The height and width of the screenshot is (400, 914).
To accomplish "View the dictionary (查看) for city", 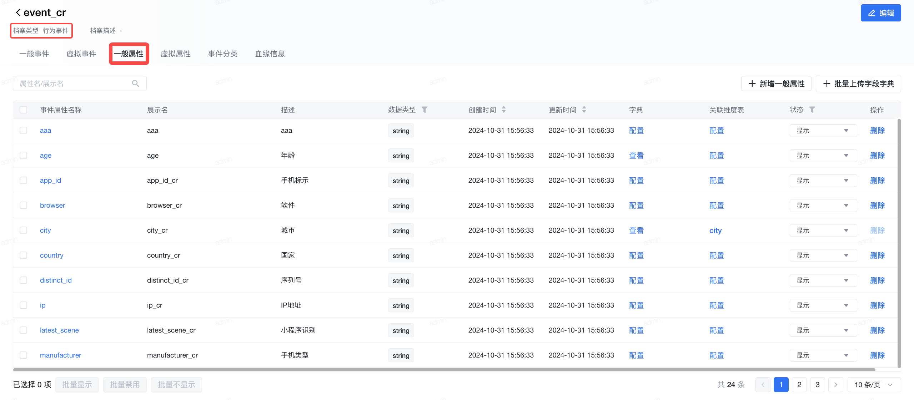I will coord(636,231).
